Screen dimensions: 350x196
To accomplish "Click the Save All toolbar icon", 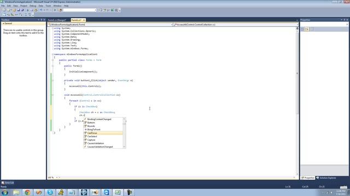I will pyautogui.click(x=22, y=10).
